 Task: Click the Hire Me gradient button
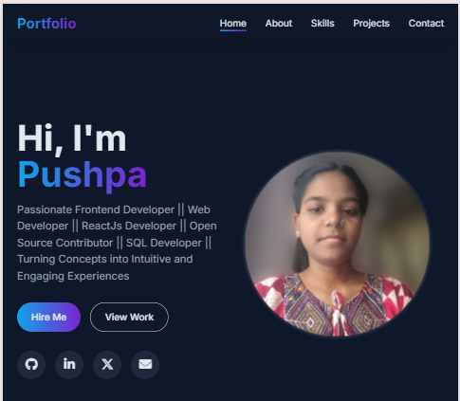click(48, 317)
